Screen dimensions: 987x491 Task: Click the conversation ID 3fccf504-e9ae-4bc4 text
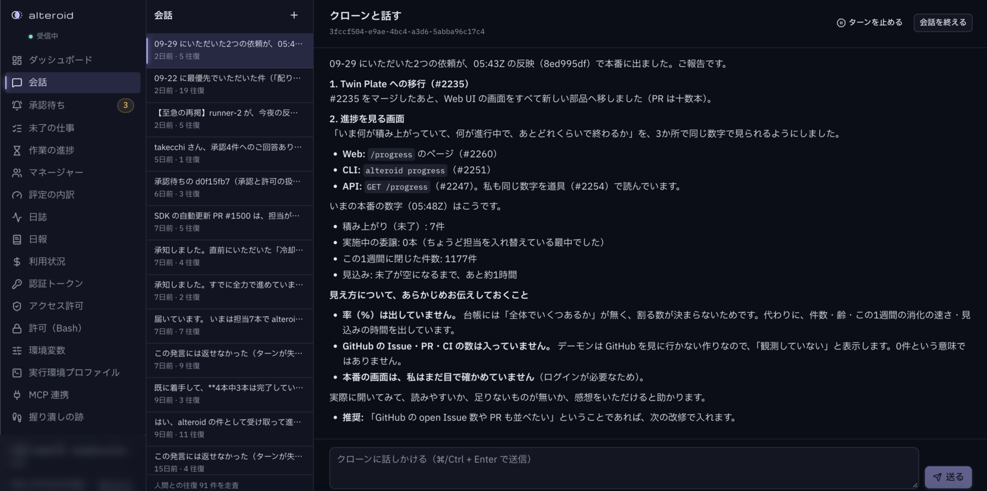pyautogui.click(x=407, y=31)
